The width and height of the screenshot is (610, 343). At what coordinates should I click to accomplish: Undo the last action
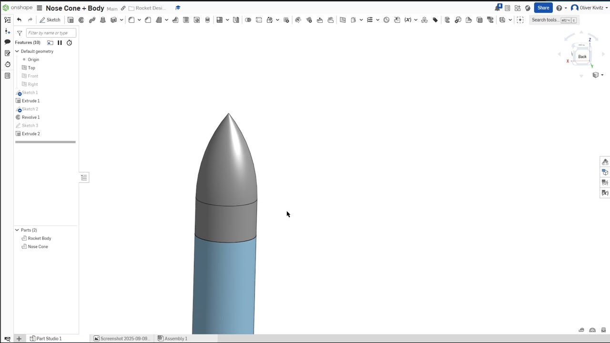point(19,20)
